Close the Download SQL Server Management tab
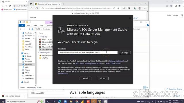The width and height of the screenshot is (184, 103). pyautogui.click(x=60, y=4)
